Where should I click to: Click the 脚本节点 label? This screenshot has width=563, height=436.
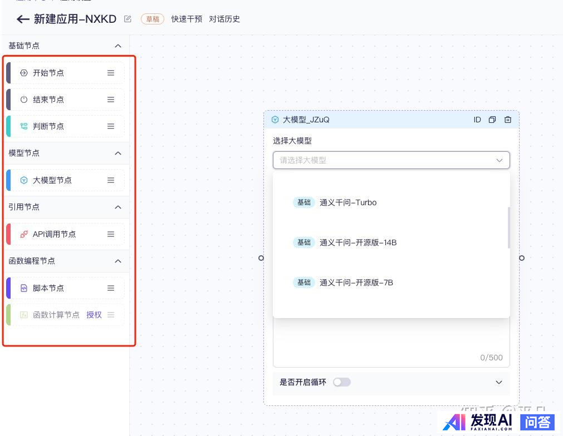(48, 288)
